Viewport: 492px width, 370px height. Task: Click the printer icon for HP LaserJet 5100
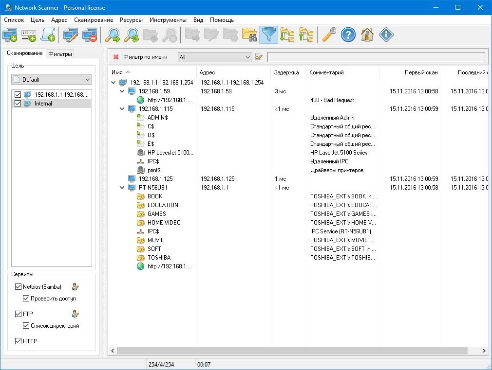[x=141, y=153]
